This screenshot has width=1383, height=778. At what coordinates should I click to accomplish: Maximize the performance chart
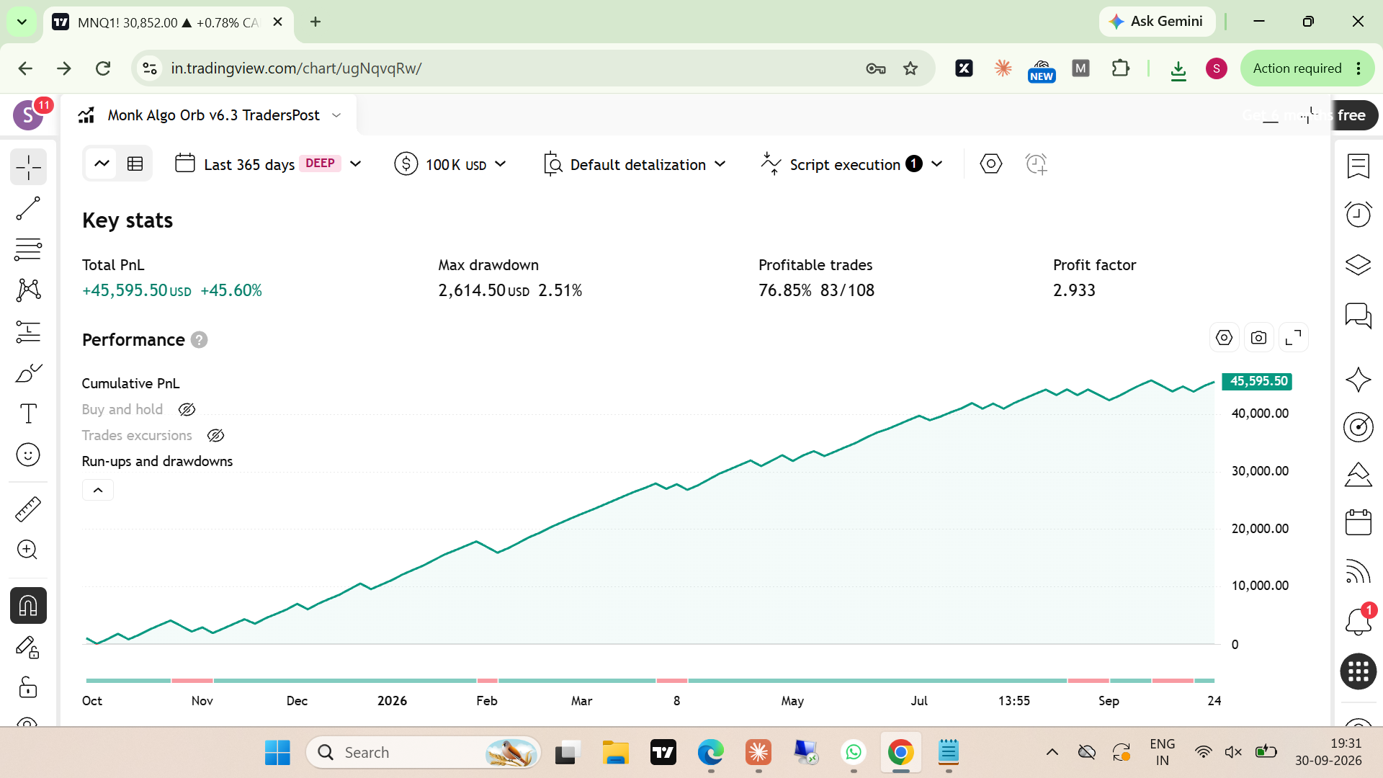1294,338
